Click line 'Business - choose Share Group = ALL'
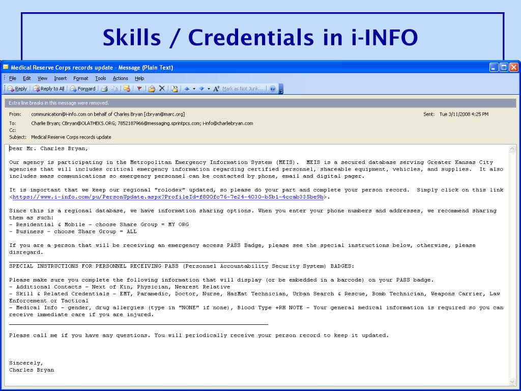The height and width of the screenshot is (391, 521). [73, 232]
